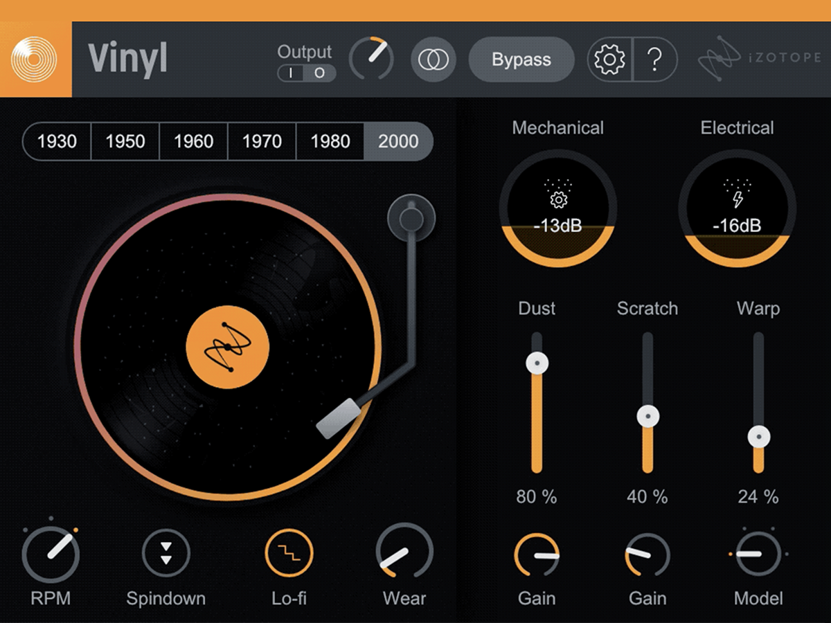Click the iZotope logo
Viewport: 831px width, 623px height.
(759, 59)
